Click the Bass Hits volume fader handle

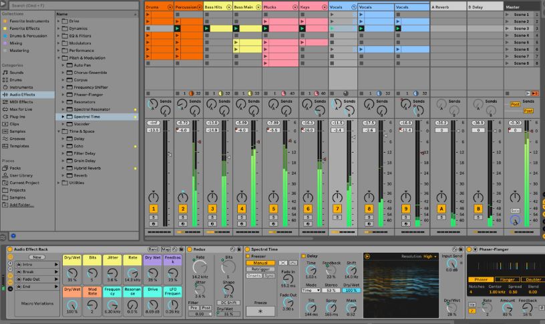pos(229,157)
